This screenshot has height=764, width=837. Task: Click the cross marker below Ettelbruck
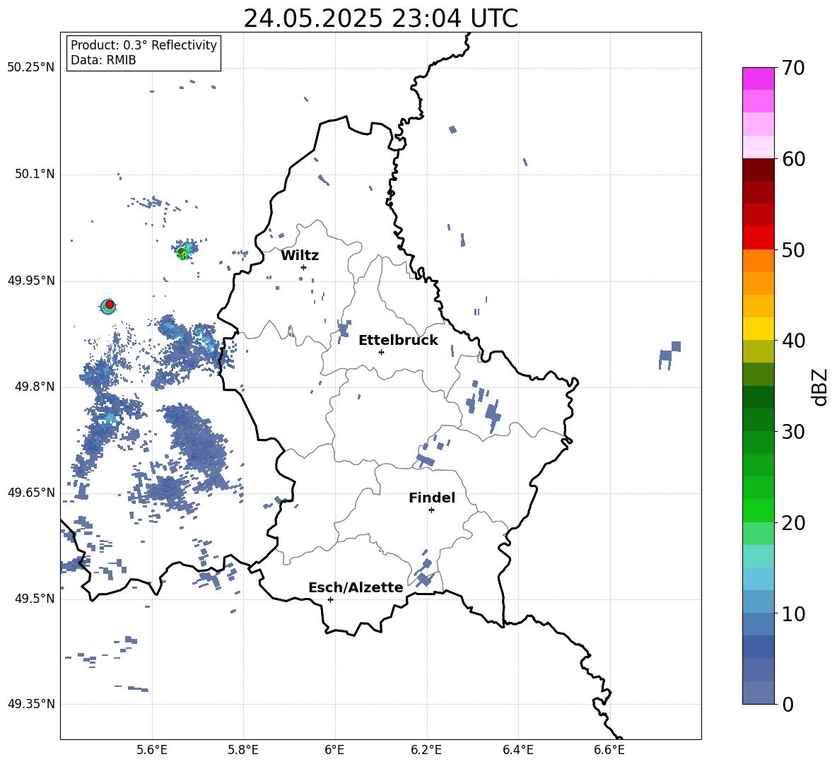[x=381, y=352]
